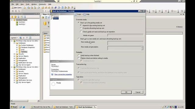Image resolution: width=195 pixels, height=109 pixels.
Task: Click the TechSQL database icon in tree
Action: (x=19, y=52)
